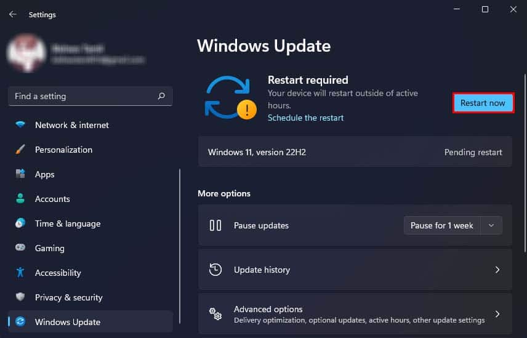
Task: Click the Pending restart status text
Action: [x=473, y=152]
